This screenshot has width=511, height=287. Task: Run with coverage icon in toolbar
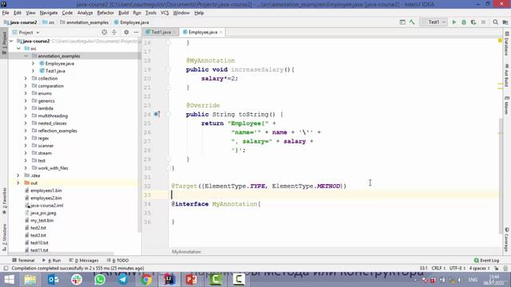(x=473, y=22)
